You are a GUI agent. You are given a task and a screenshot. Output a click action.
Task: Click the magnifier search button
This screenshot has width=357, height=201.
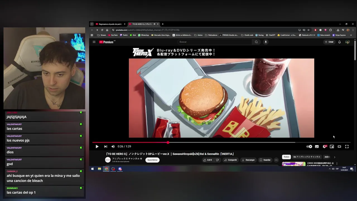(x=256, y=42)
